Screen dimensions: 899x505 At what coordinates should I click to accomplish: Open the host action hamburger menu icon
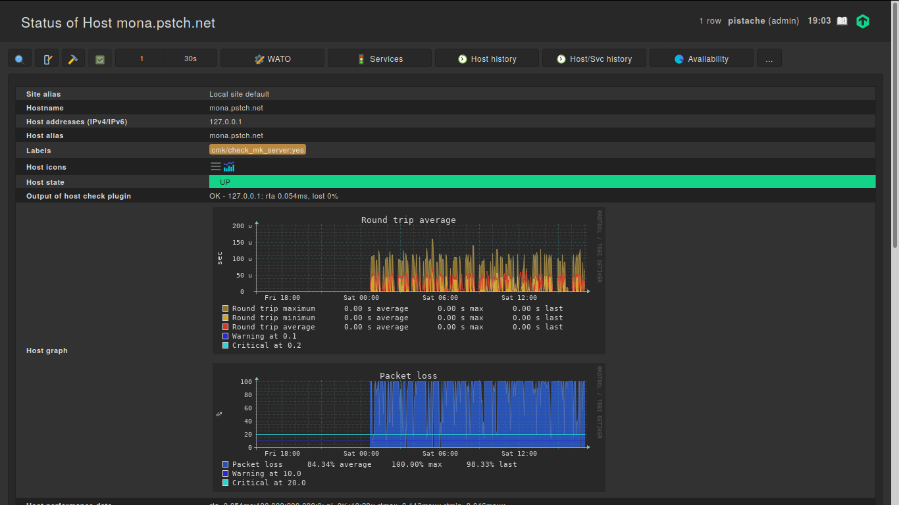pos(216,166)
